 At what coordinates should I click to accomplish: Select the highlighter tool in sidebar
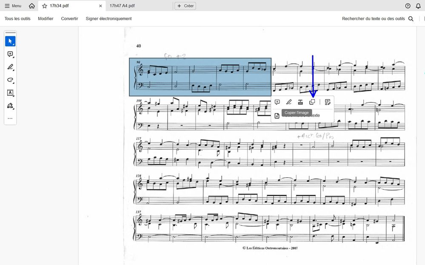(x=10, y=67)
